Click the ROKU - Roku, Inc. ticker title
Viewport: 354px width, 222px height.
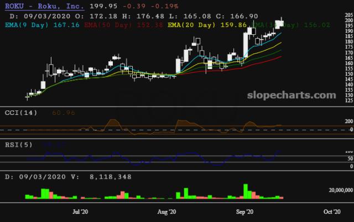click(x=44, y=6)
